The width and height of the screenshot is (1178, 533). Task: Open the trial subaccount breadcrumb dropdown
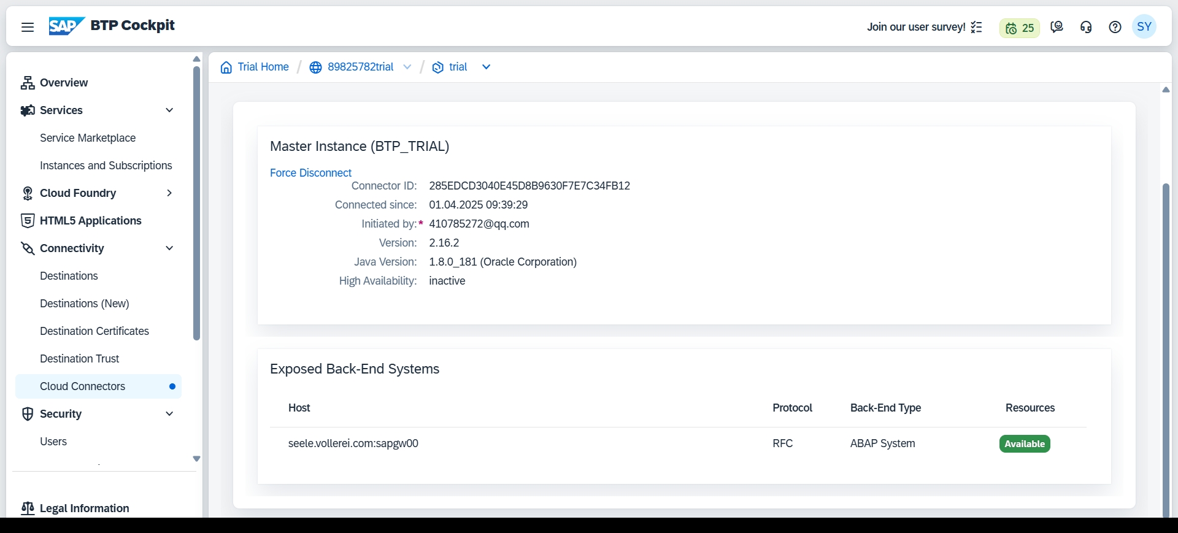click(486, 67)
